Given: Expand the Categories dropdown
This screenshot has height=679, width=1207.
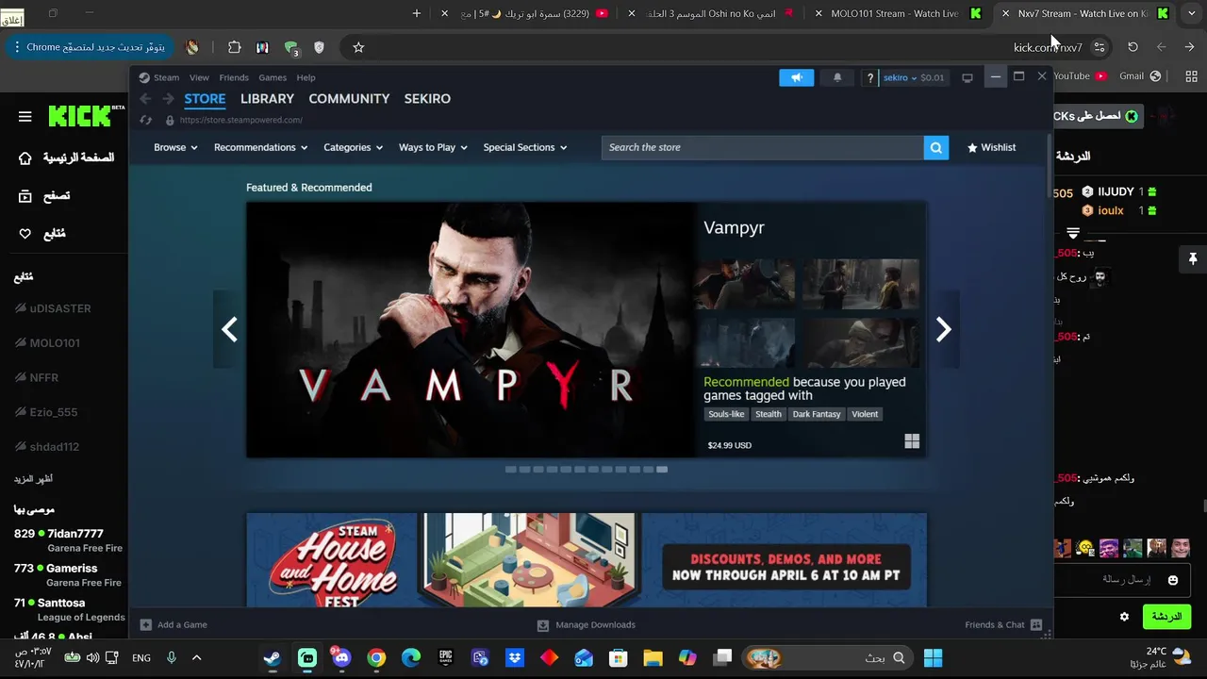Looking at the screenshot, I should tap(353, 147).
